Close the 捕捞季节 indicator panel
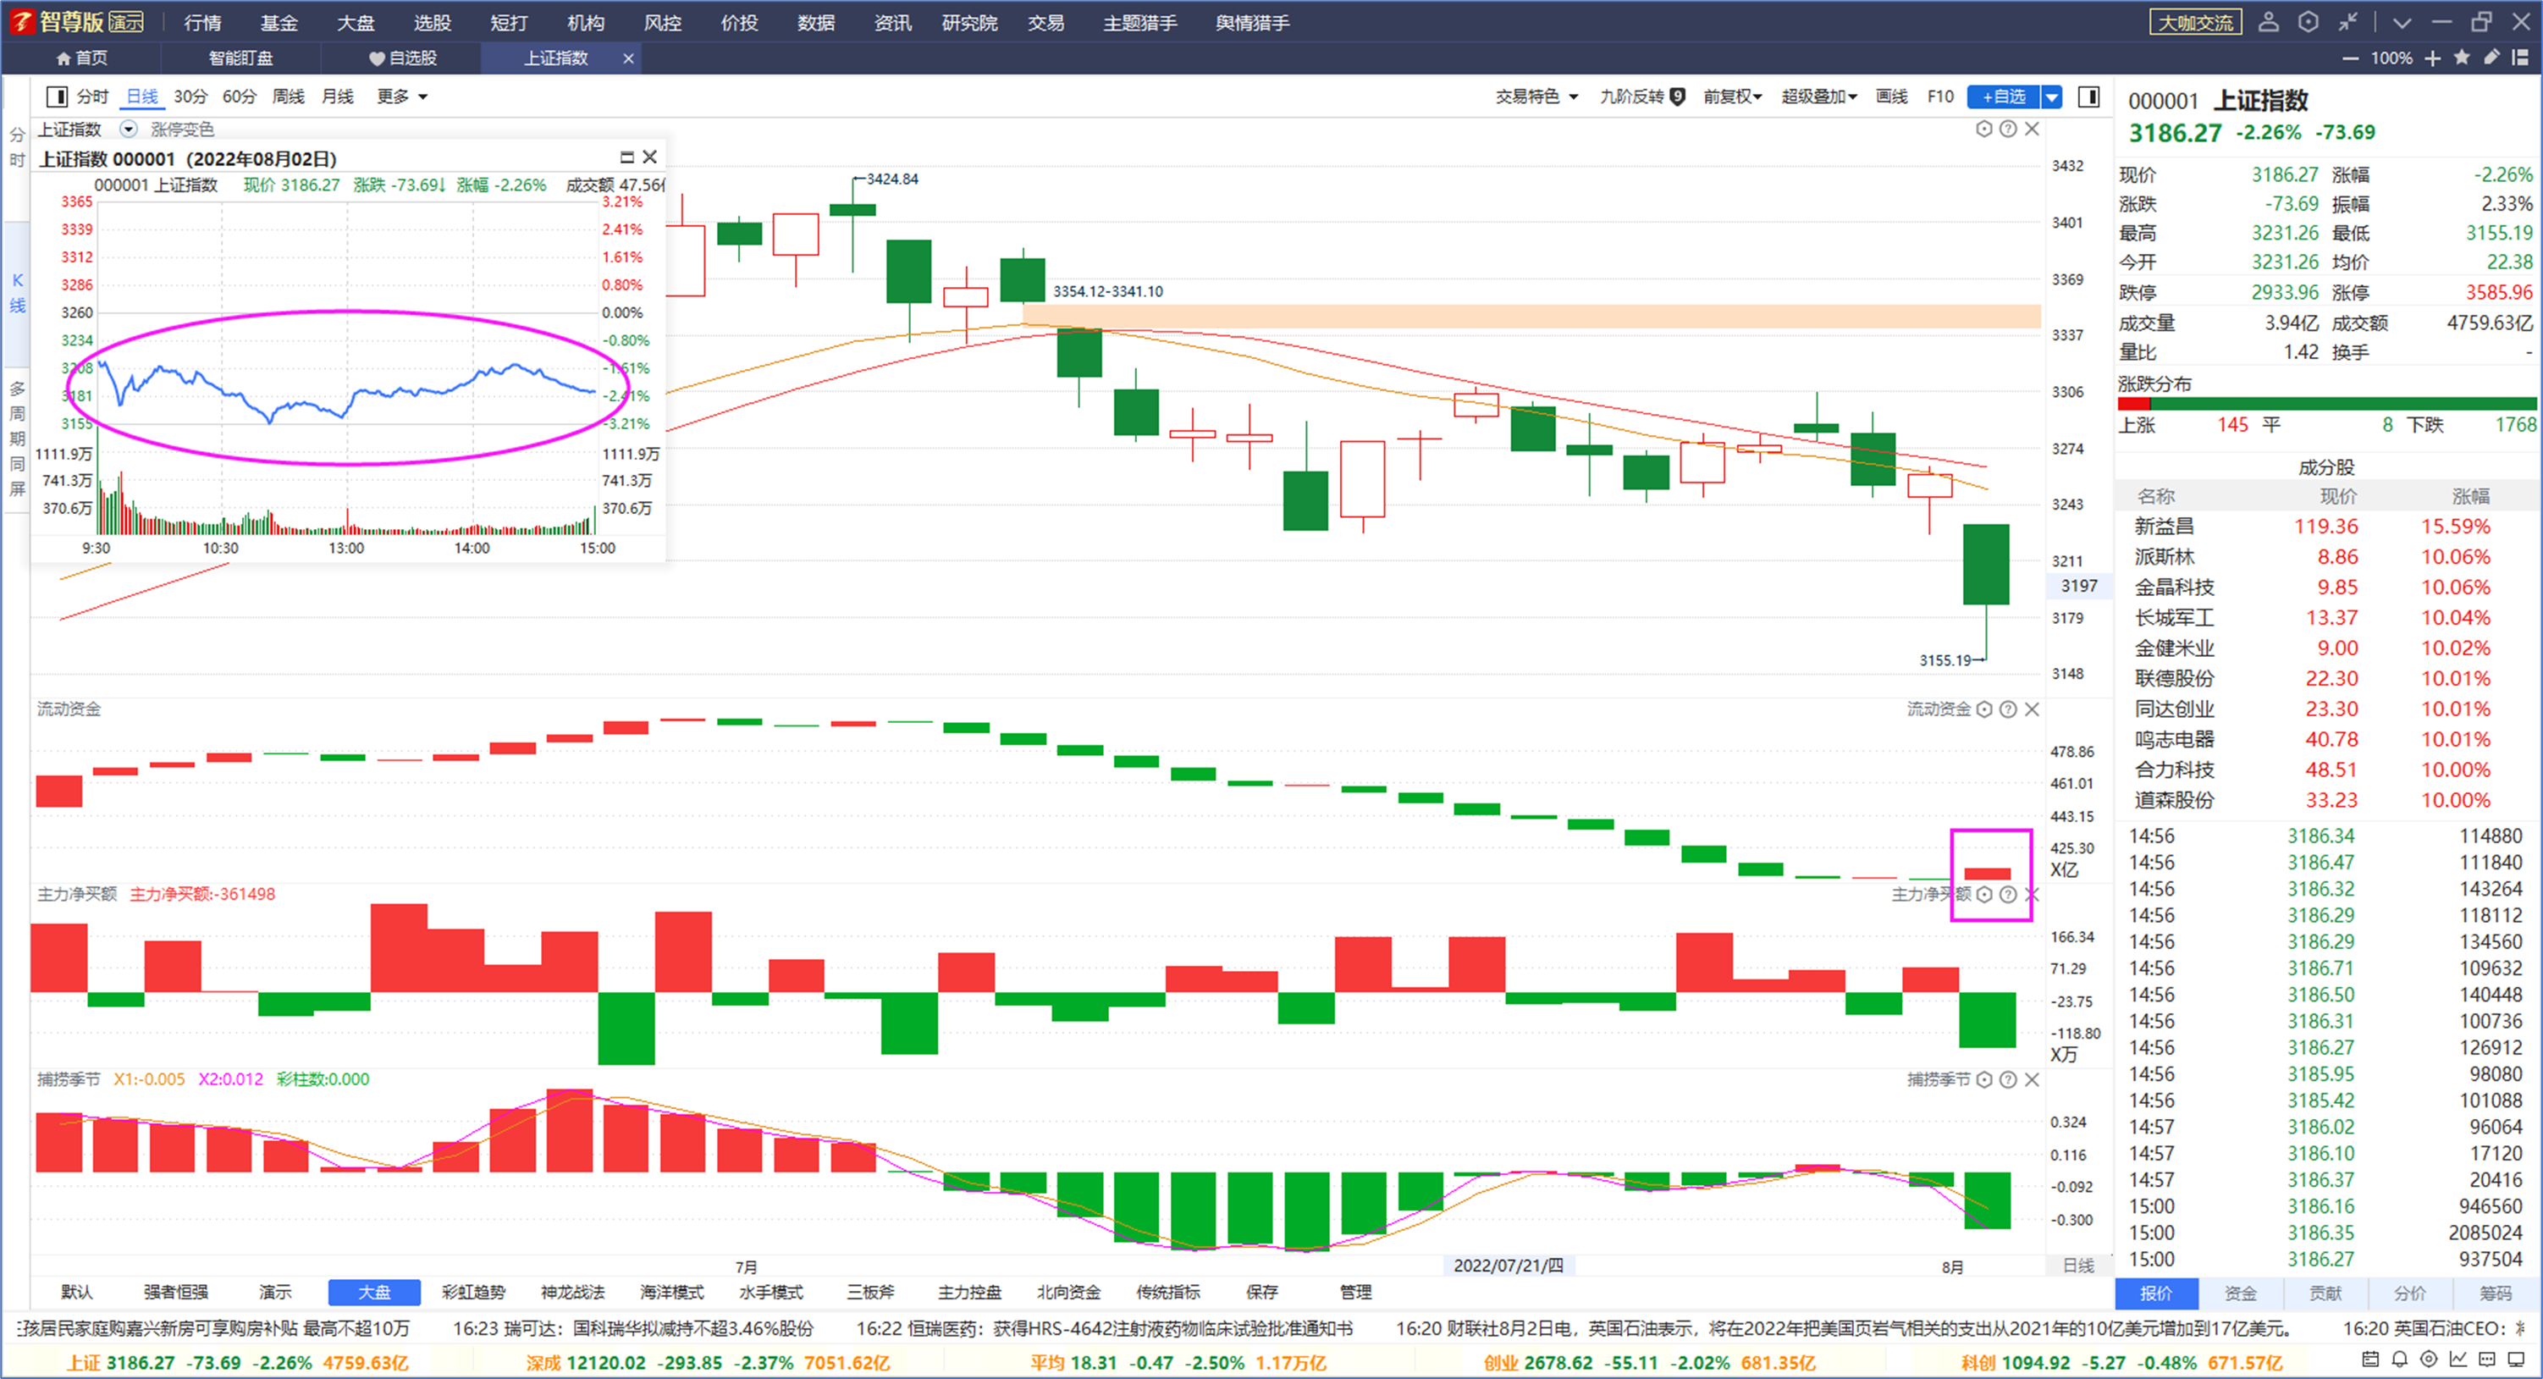Screen dimensions: 2543x1379 pos(2032,1079)
